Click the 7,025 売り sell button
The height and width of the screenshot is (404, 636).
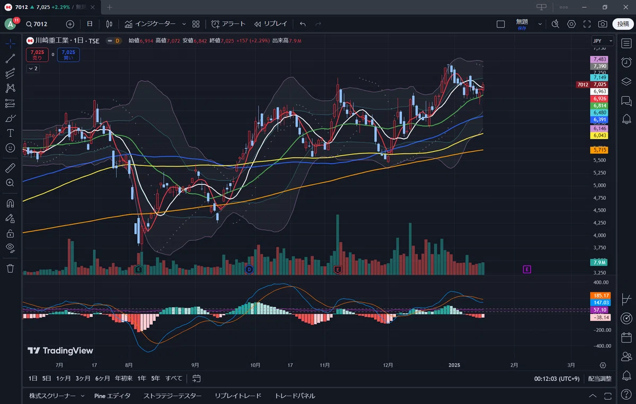37,55
